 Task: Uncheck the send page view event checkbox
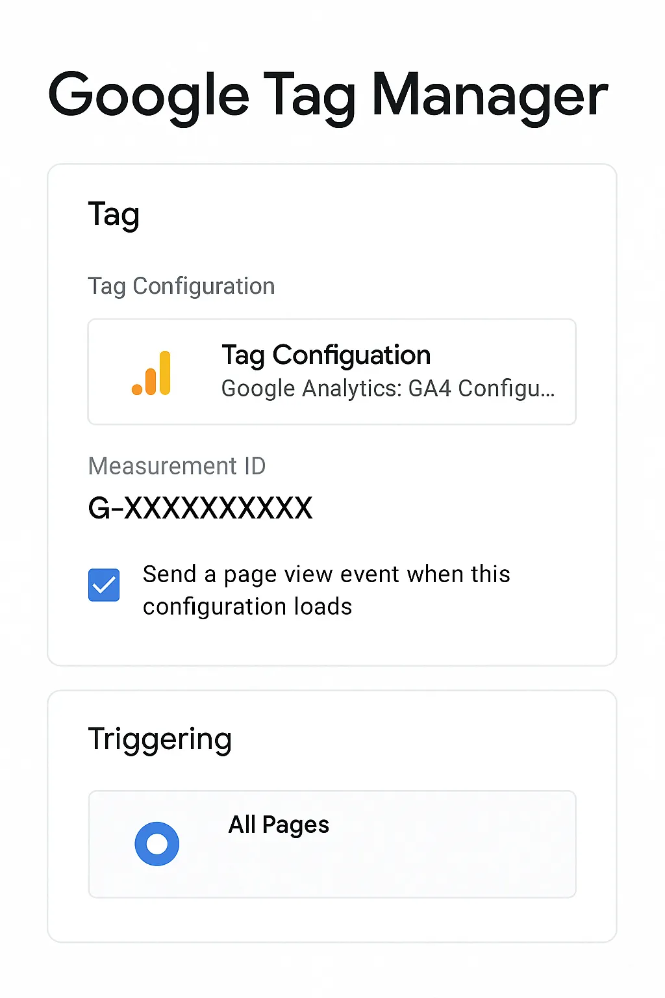tap(104, 585)
